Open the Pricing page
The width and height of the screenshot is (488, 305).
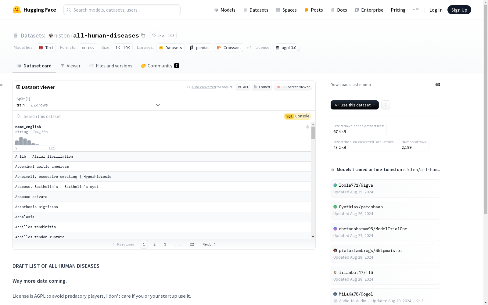[x=398, y=10]
